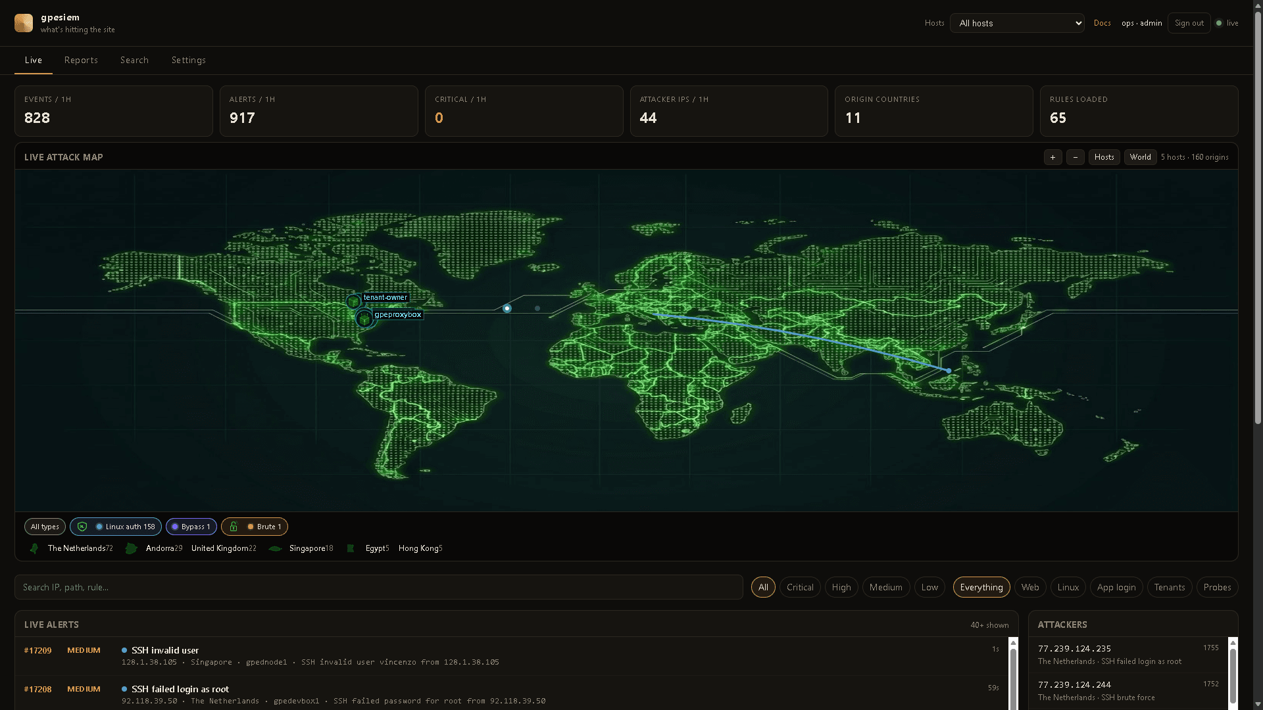Click the Singapore country shape icon
The image size is (1263, 710).
pos(275,548)
